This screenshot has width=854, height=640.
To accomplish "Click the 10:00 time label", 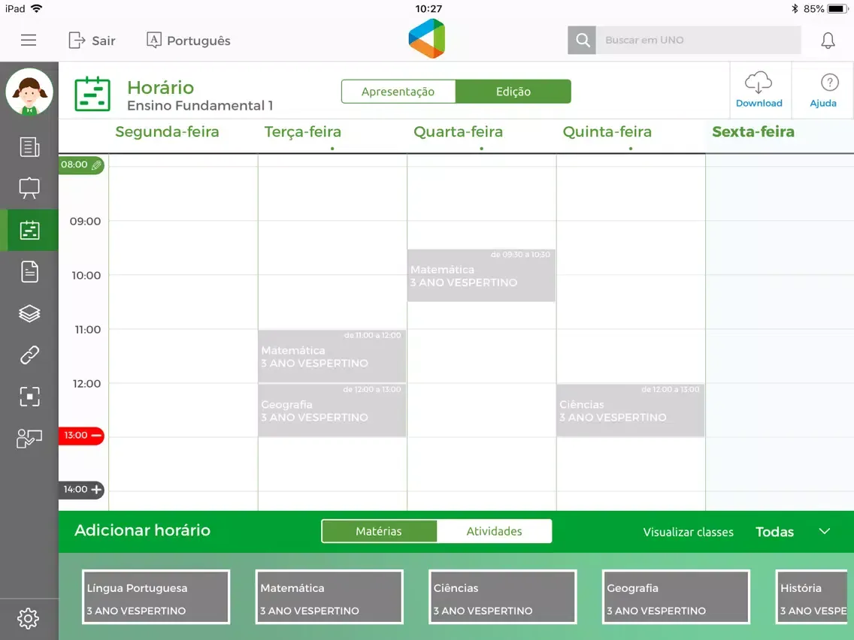I will [86, 276].
